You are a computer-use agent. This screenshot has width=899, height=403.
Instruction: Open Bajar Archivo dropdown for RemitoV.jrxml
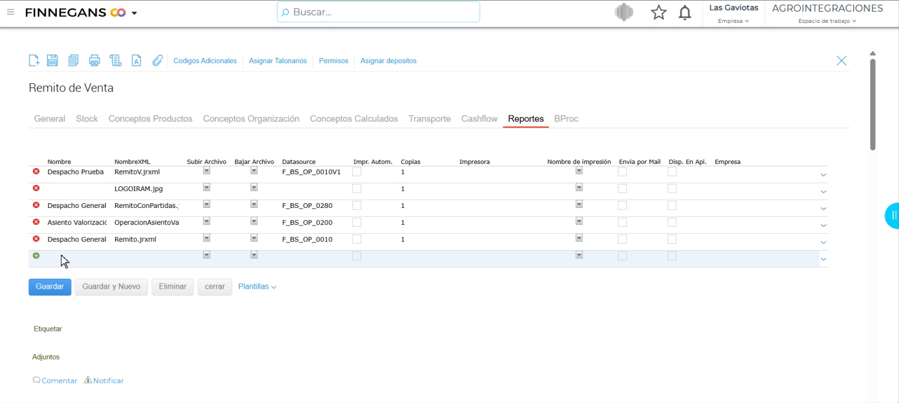pos(254,170)
